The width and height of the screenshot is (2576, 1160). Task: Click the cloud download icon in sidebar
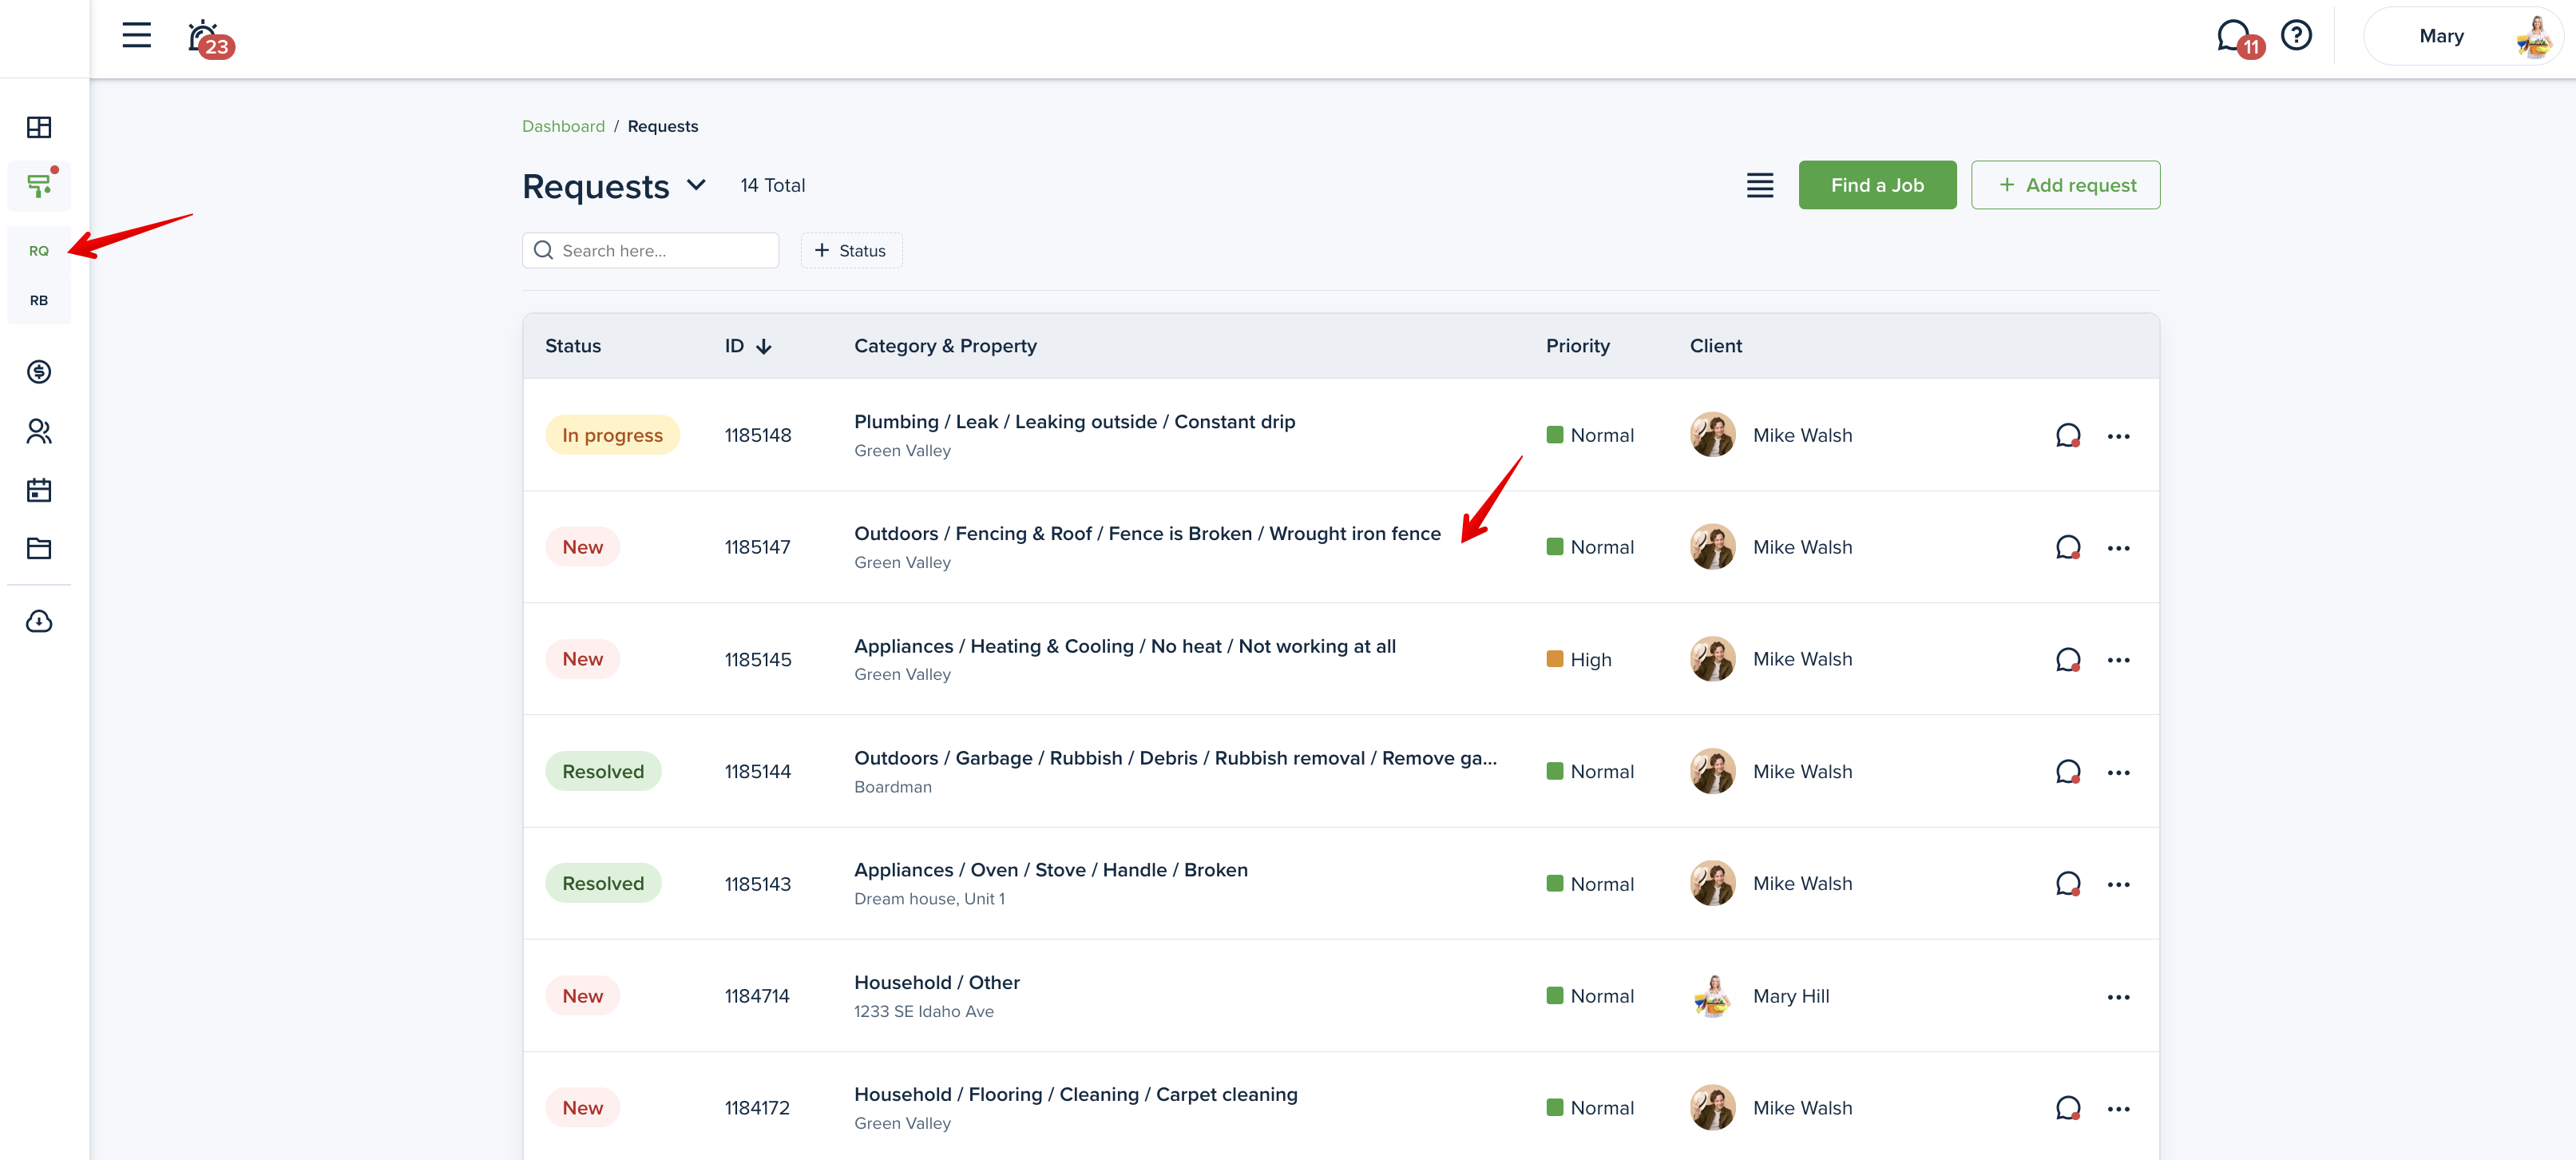tap(39, 622)
